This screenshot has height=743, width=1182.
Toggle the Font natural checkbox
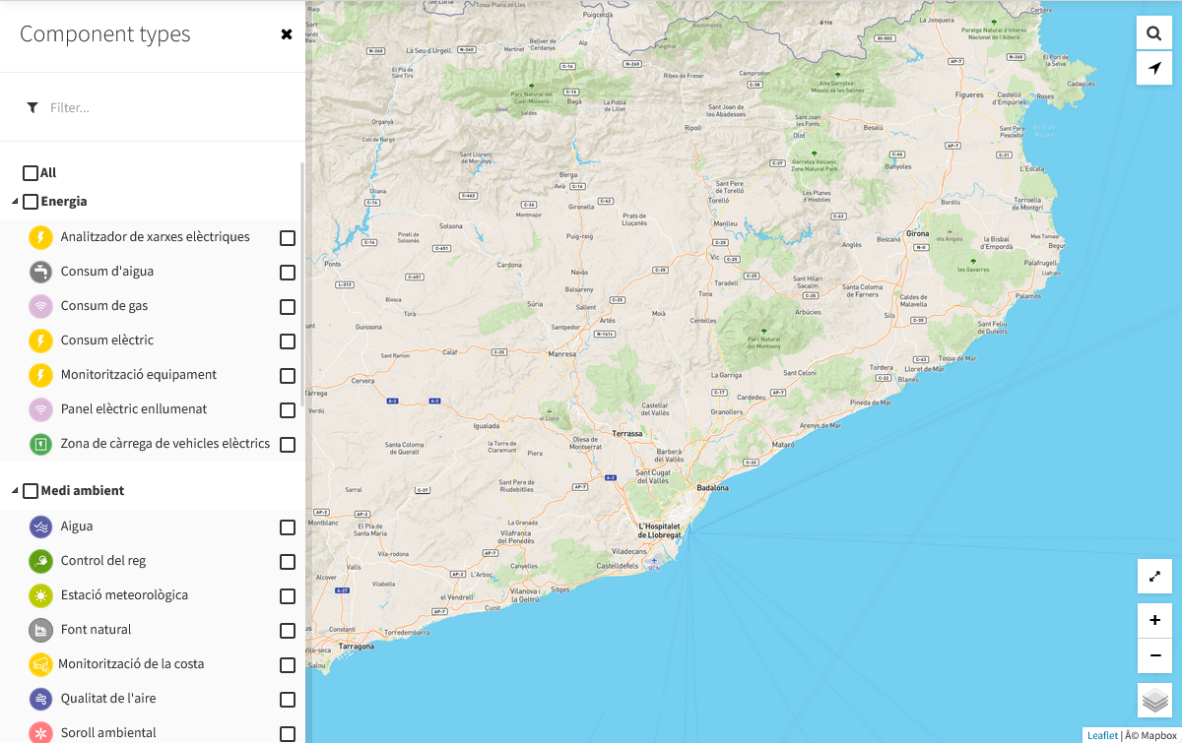tap(288, 631)
